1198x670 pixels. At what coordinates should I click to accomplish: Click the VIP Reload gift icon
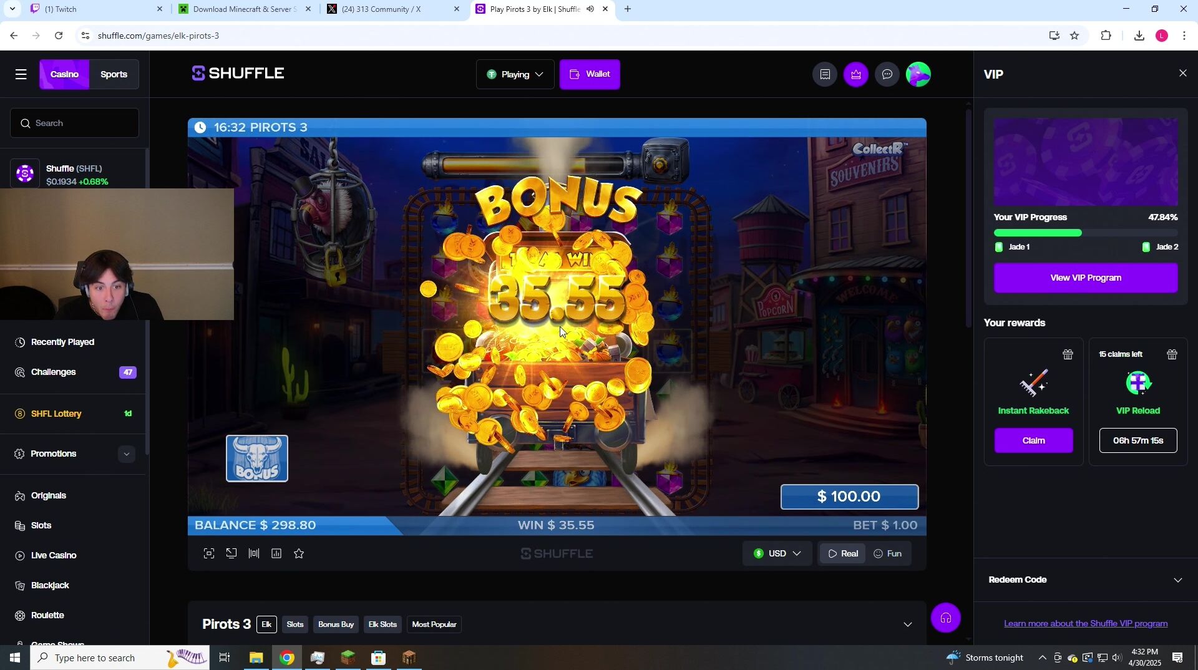point(1172,355)
